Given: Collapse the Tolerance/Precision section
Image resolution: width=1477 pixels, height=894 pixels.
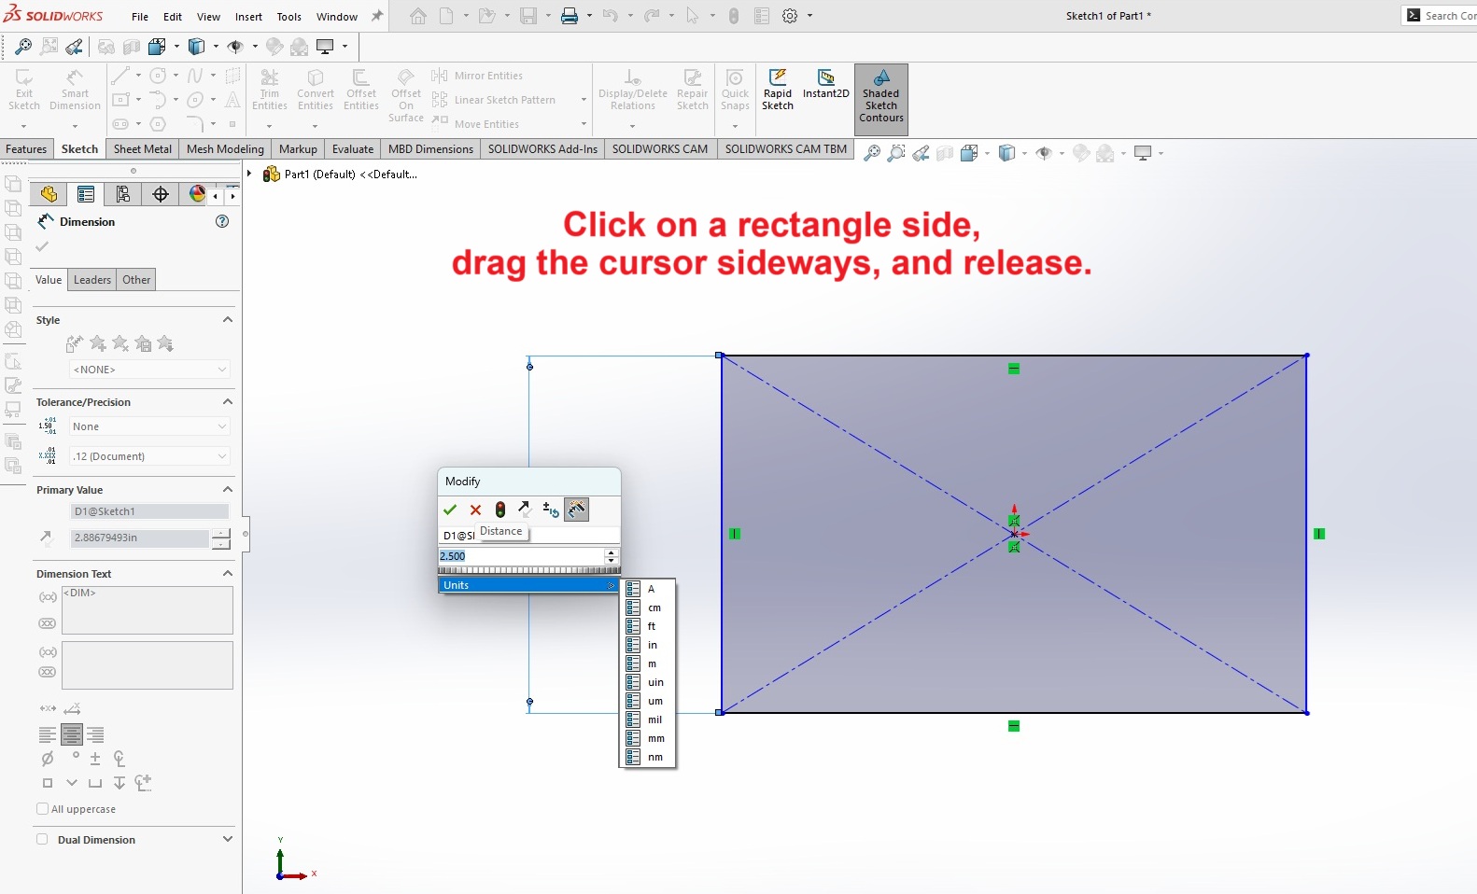Looking at the screenshot, I should pos(227,402).
